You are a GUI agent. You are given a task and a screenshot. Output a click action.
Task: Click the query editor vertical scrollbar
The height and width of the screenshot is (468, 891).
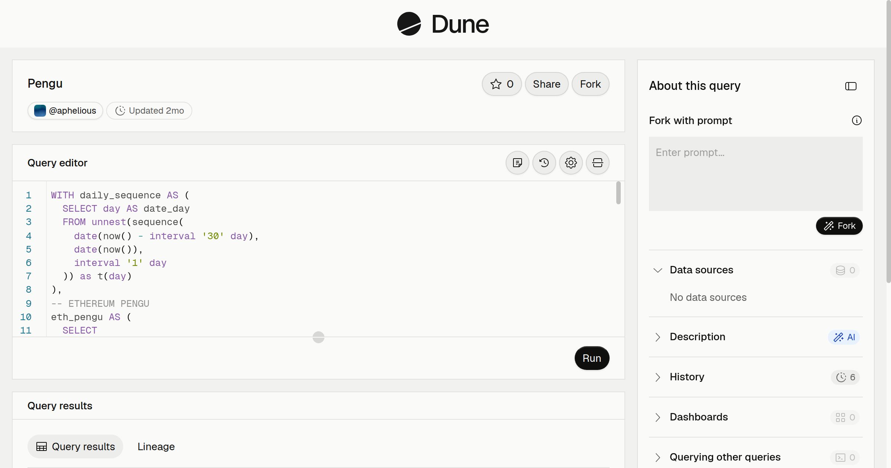tap(618, 193)
